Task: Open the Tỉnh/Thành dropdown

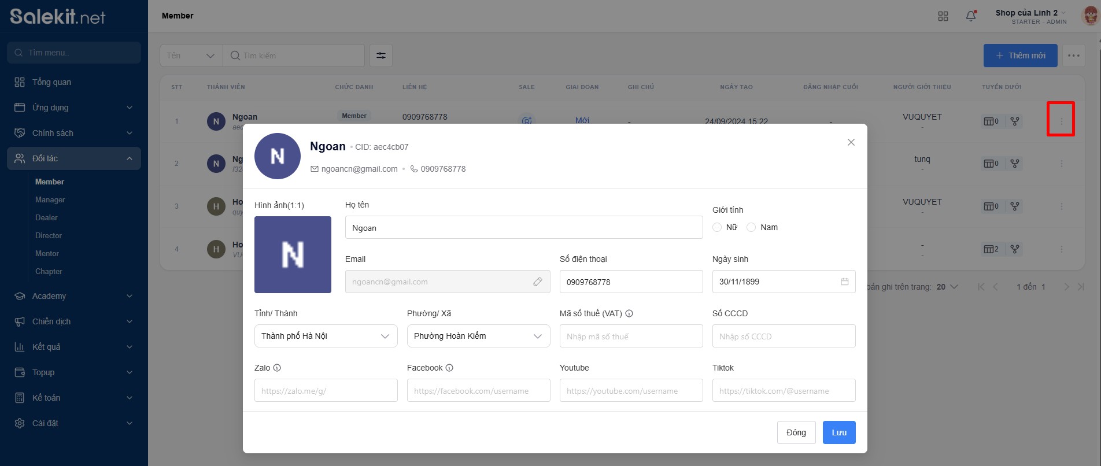Action: [326, 336]
